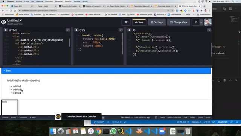Image resolution: width=241 pixels, height=136 pixels.
Task: Open JavaScript language mode in VS Code
Action: tap(223, 122)
